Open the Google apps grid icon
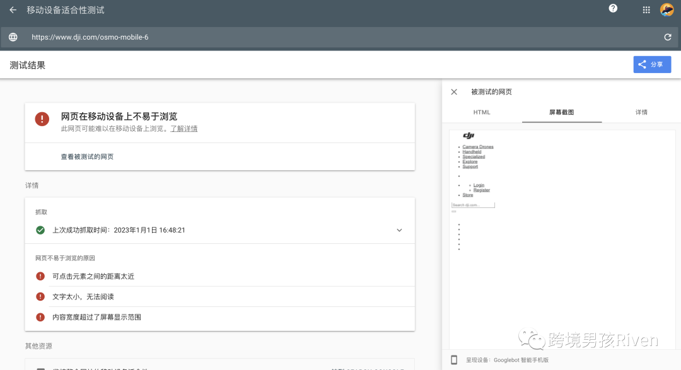This screenshot has height=370, width=681. coord(646,10)
